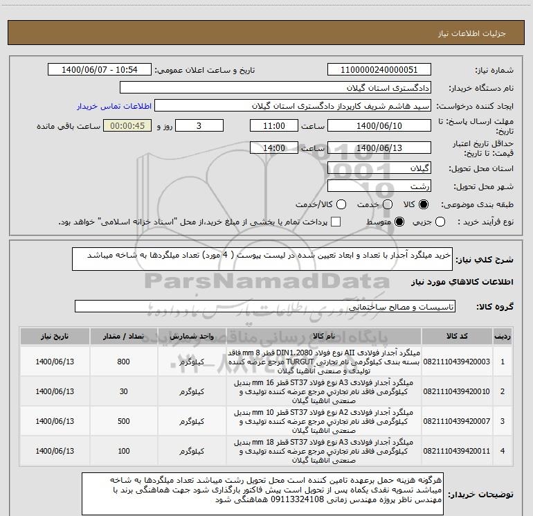Screen dimensions: 533x516
Task: Click the A3 ST37 16 mm rebar item name
Action: pyautogui.click(x=324, y=391)
